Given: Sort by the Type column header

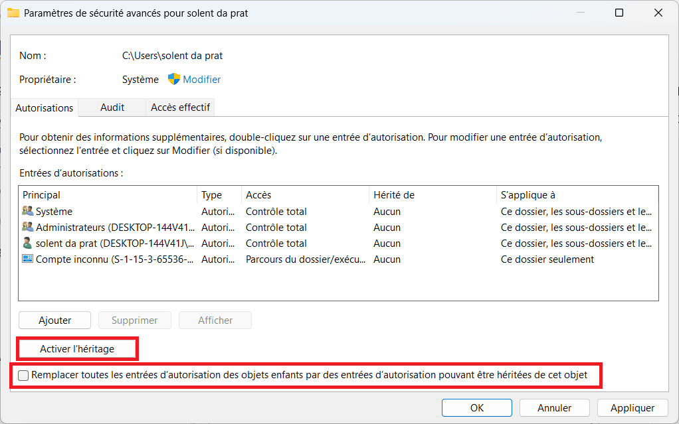Looking at the screenshot, I should point(219,195).
